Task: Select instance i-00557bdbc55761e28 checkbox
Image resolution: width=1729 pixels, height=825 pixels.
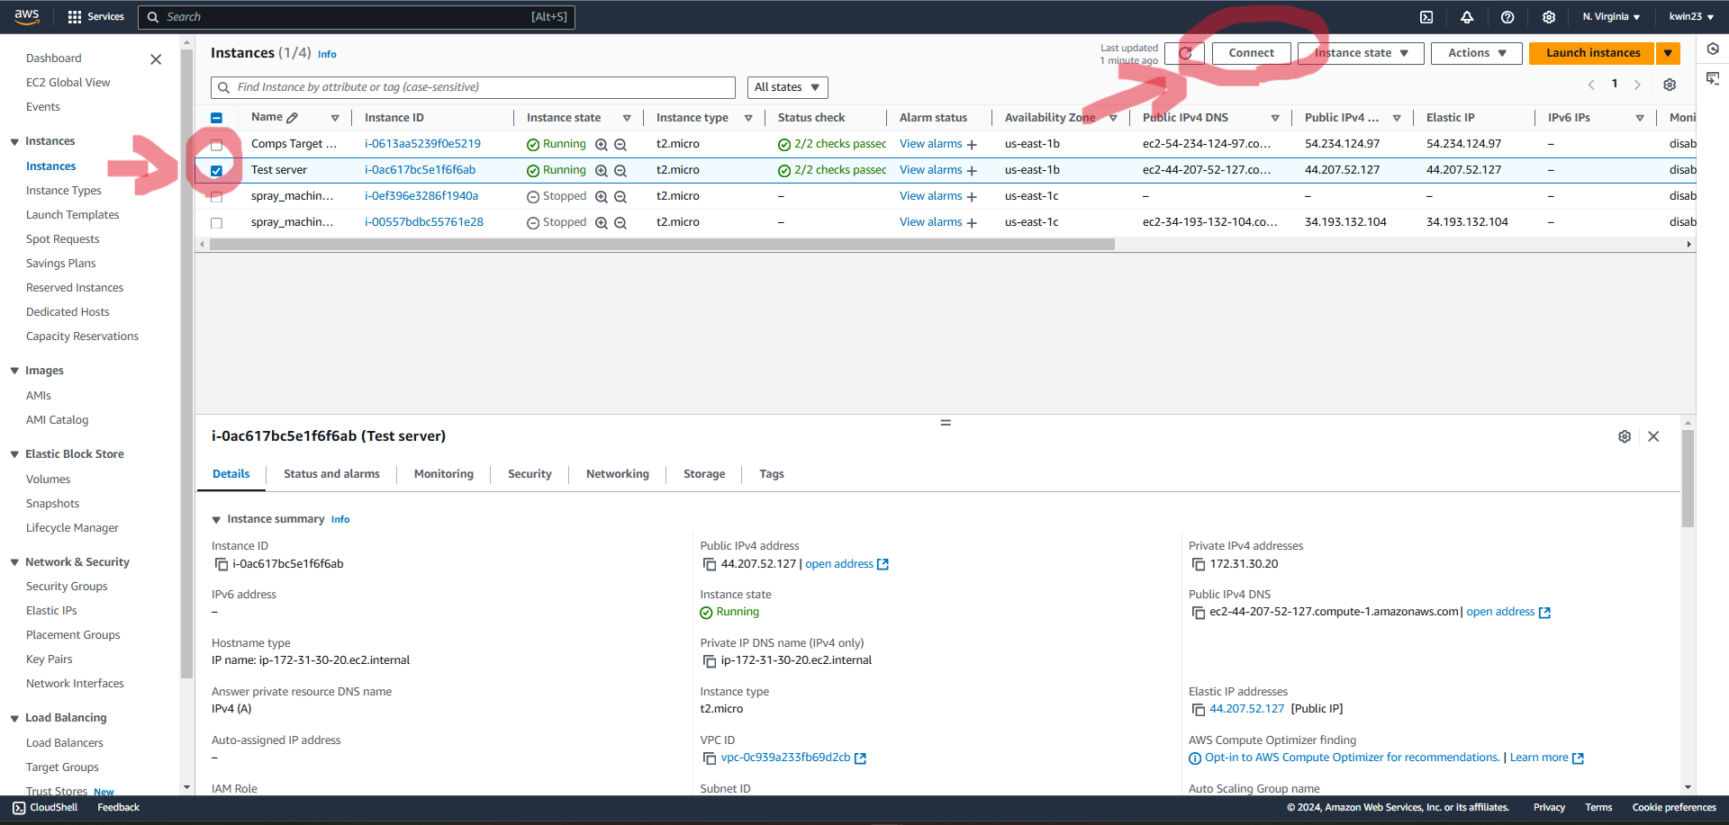Action: tap(216, 223)
